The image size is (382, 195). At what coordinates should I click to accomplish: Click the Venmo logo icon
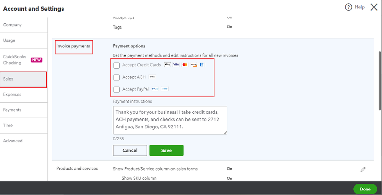165,89
